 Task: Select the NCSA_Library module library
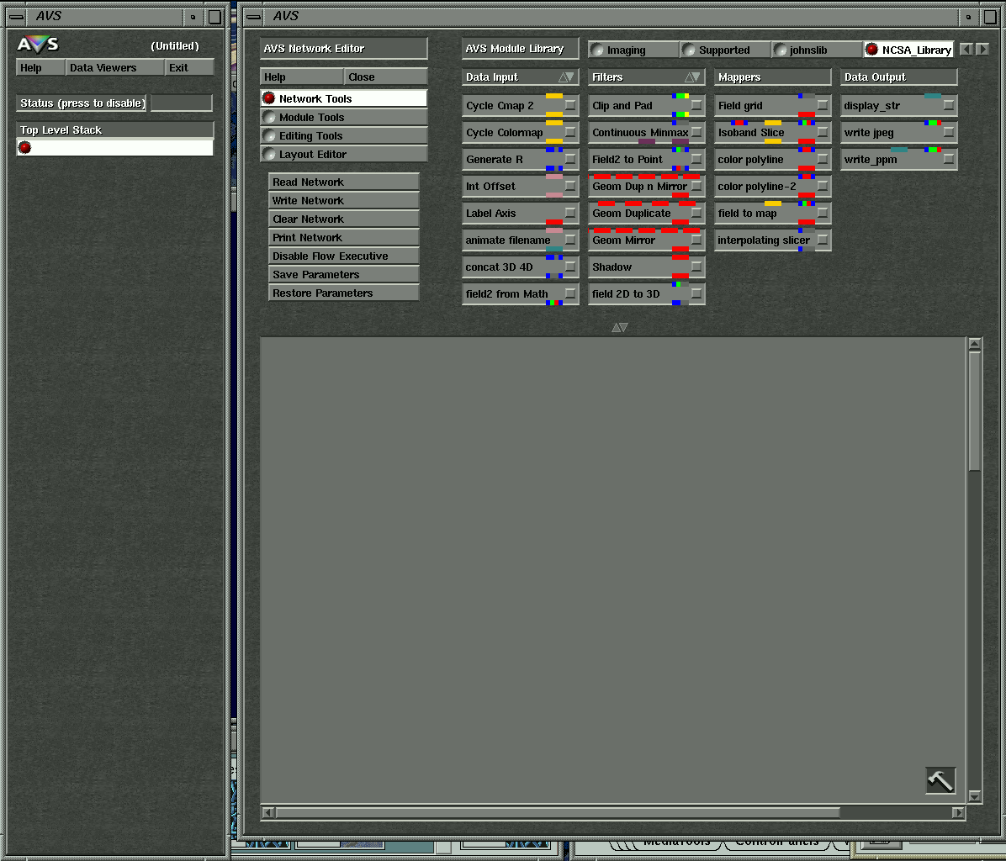tap(908, 50)
